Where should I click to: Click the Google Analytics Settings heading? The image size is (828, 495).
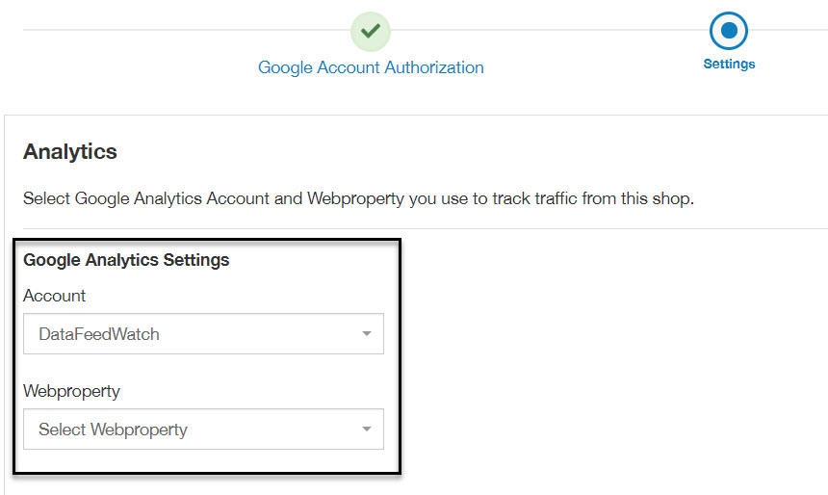126,260
